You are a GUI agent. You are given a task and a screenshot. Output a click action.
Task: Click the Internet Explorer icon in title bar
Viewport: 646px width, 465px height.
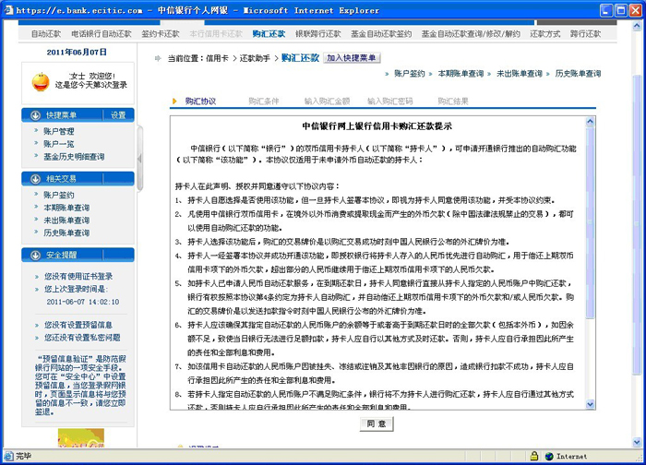tap(8, 9)
